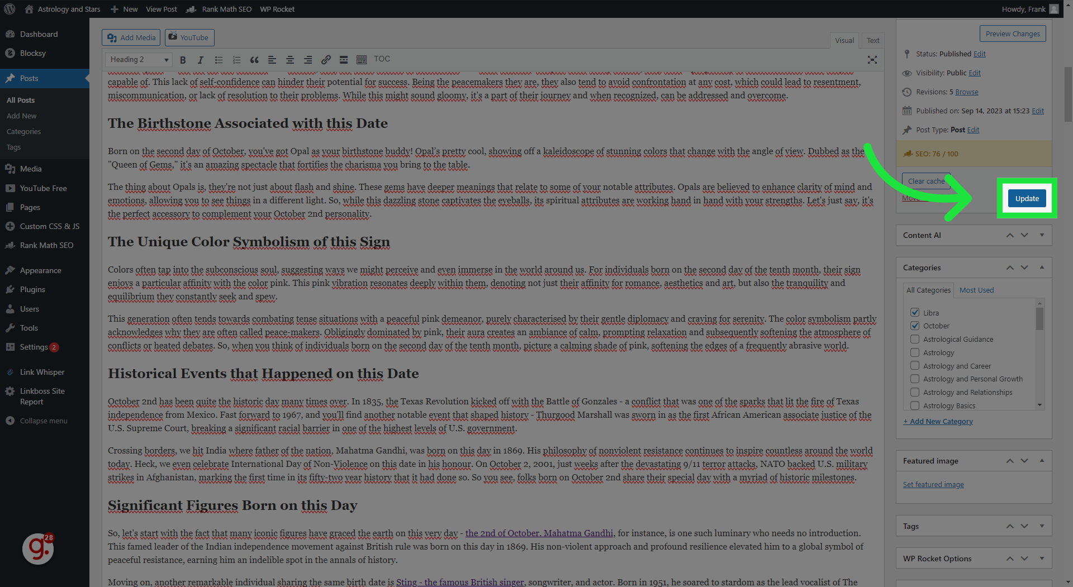This screenshot has width=1073, height=587.
Task: Uncheck the October category
Action: [915, 326]
